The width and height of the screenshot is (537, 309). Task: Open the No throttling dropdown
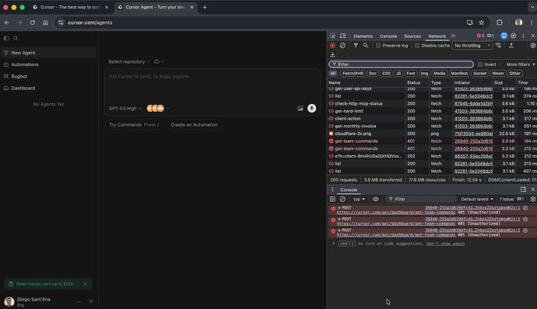tap(472, 46)
